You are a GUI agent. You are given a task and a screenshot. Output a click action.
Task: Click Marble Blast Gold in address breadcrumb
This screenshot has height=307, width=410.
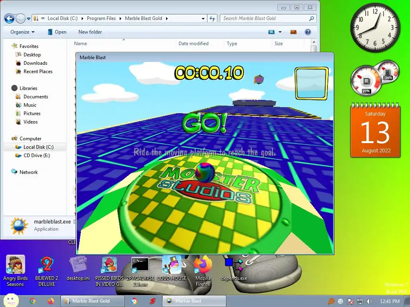click(x=143, y=18)
